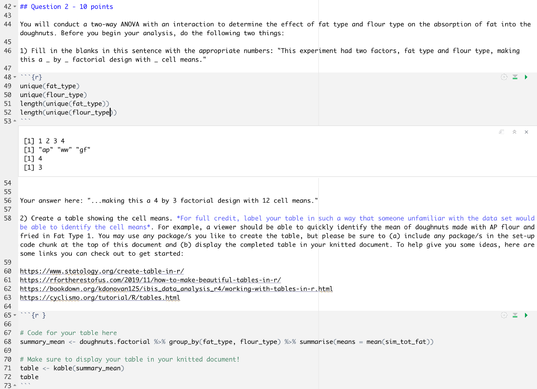The height and width of the screenshot is (389, 537).
Task: Open chunk options gear for line 48 chunk
Action: [x=504, y=77]
